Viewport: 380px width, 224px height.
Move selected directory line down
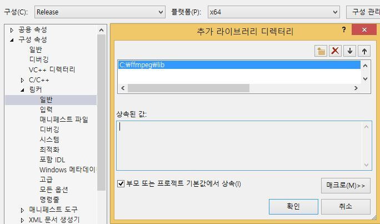tap(349, 51)
